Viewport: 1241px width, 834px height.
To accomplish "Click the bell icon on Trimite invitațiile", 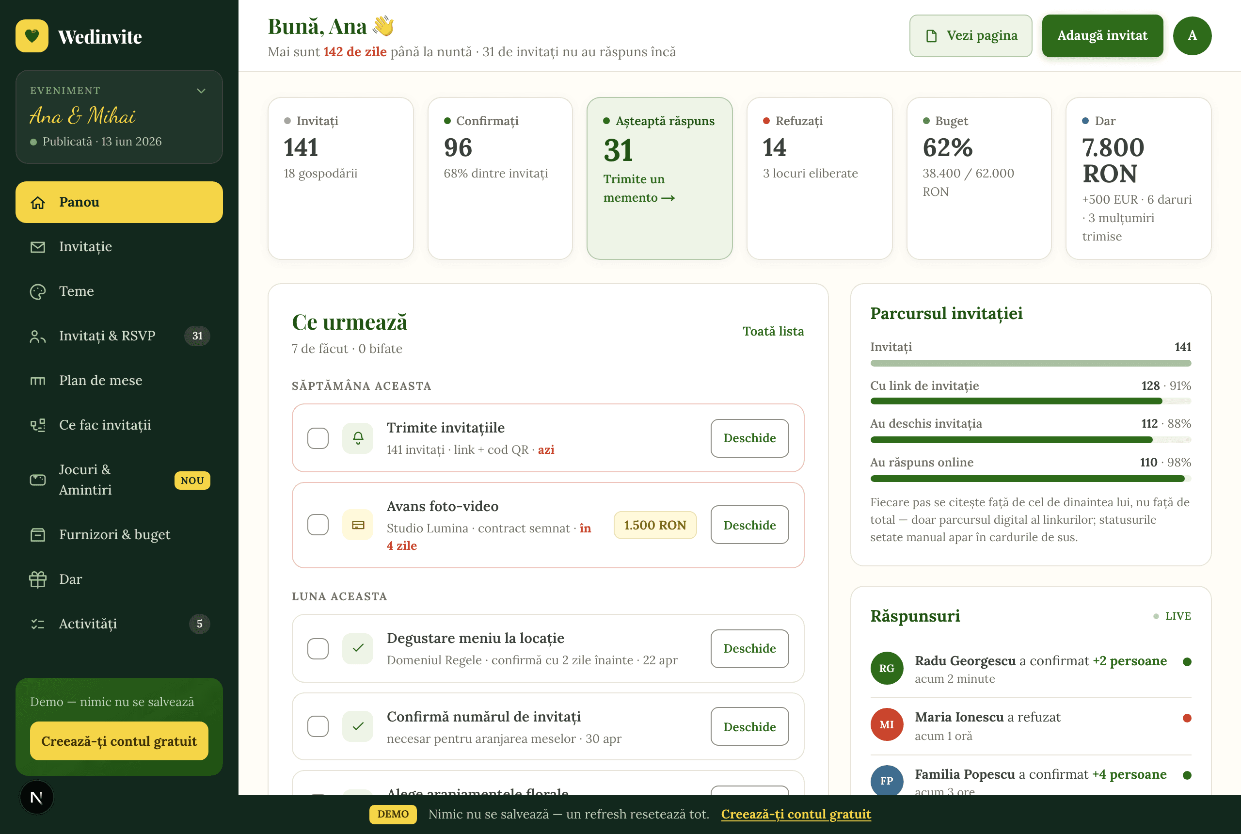I will pyautogui.click(x=358, y=438).
